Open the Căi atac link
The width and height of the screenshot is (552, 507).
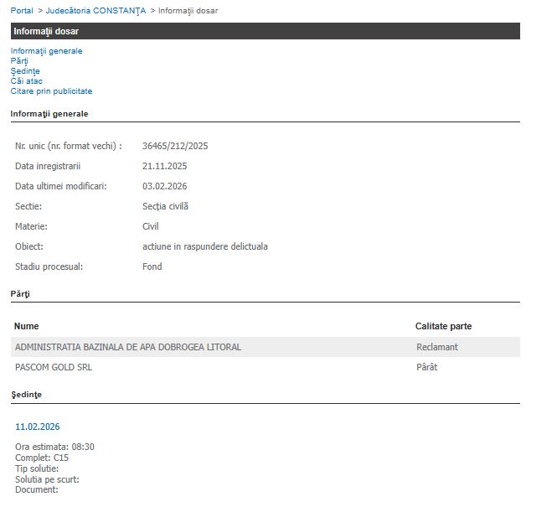(27, 81)
